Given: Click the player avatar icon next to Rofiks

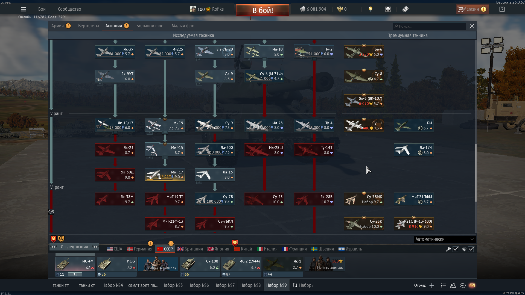Looking at the screenshot, I should (193, 9).
